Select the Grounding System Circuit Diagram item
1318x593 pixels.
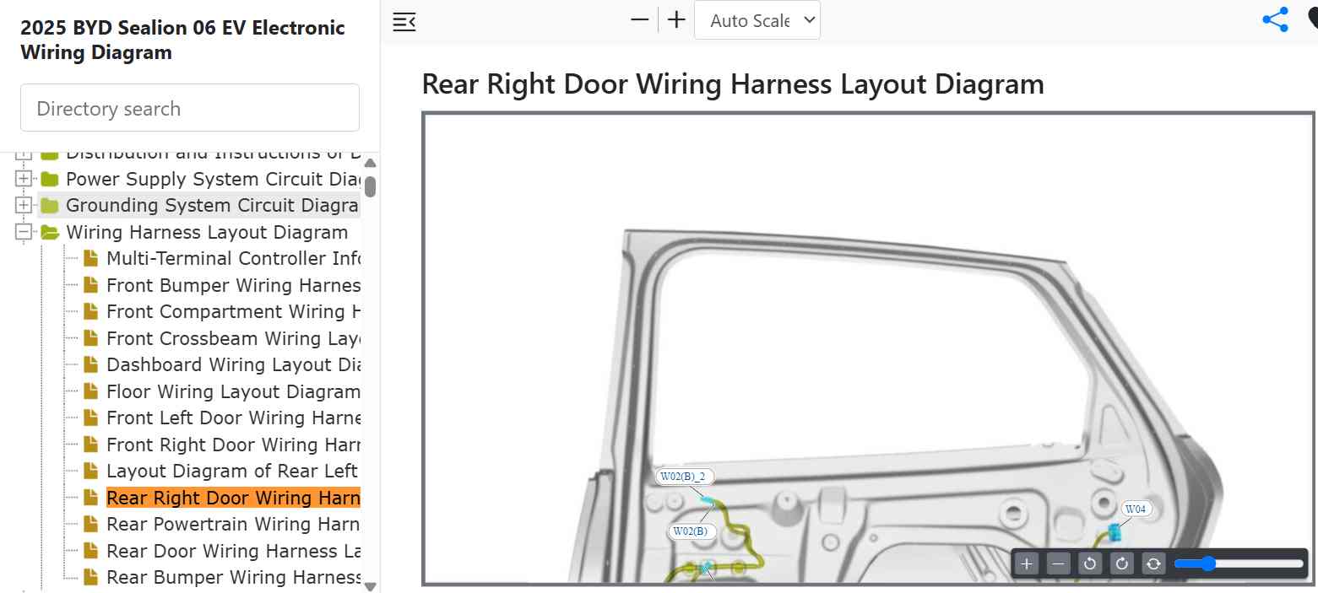213,205
